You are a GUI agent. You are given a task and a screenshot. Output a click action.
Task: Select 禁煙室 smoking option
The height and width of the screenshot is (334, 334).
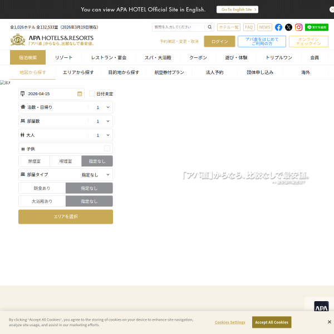(35, 161)
